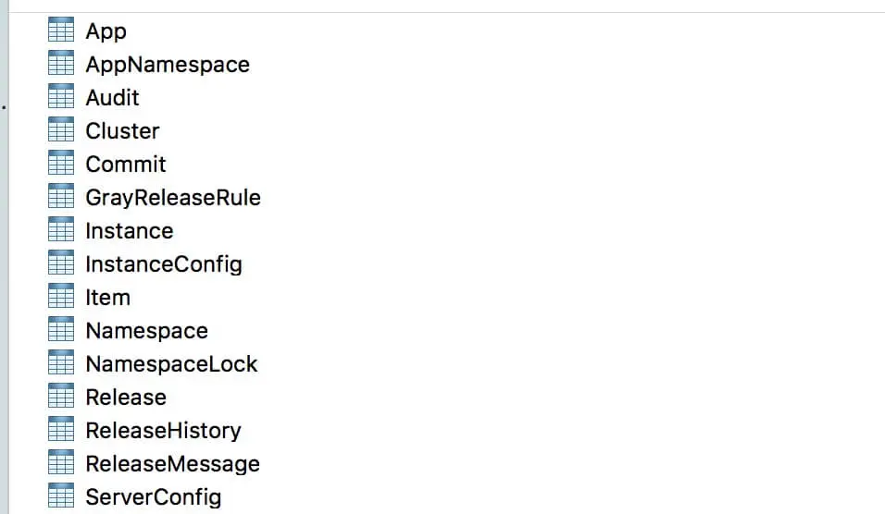Screen dimensions: 885x514
Task: Click the InstanceConfig table icon
Action: point(60,263)
